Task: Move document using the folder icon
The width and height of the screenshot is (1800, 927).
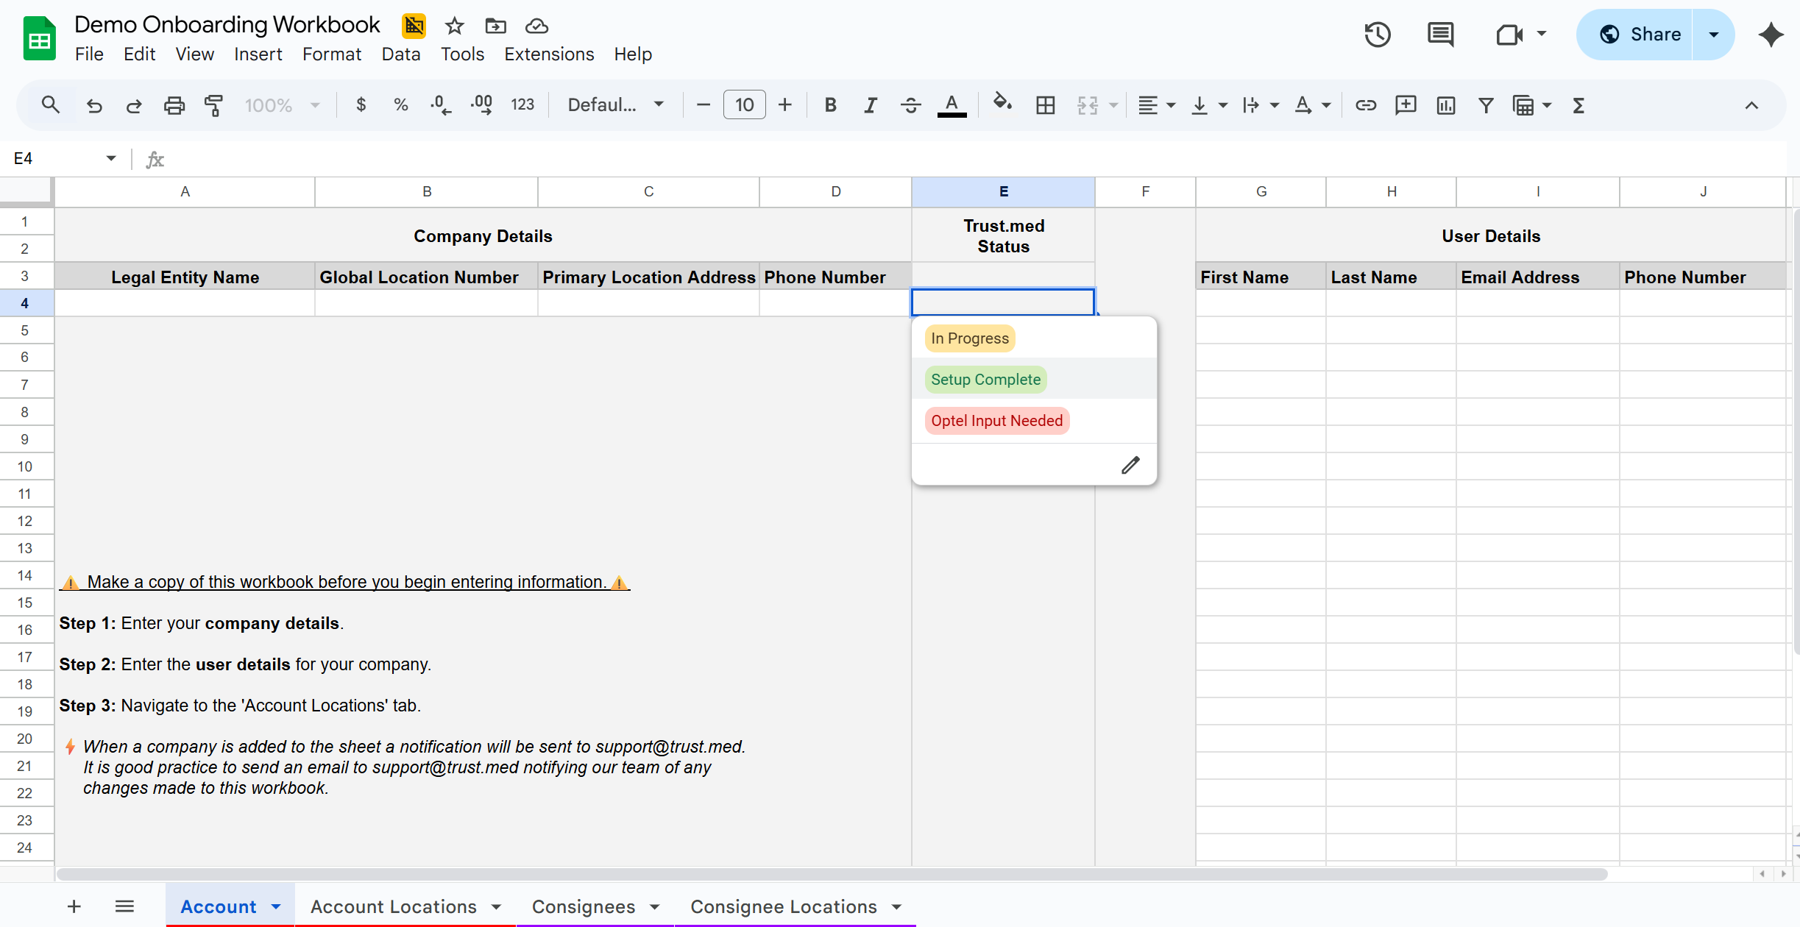Action: click(x=496, y=26)
